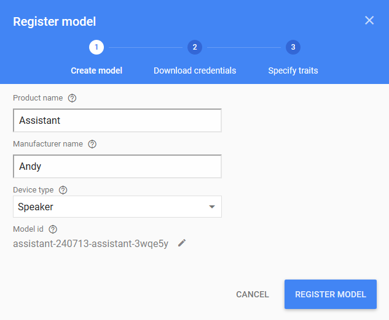Viewport: 389px width, 320px height.
Task: Click the Register Model button
Action: 331,294
